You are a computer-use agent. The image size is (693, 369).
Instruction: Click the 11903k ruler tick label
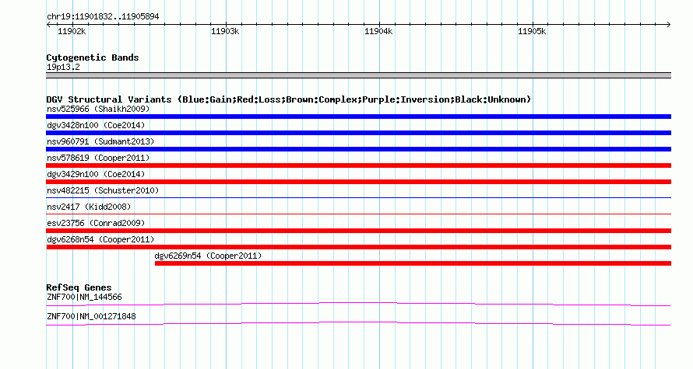tap(225, 31)
